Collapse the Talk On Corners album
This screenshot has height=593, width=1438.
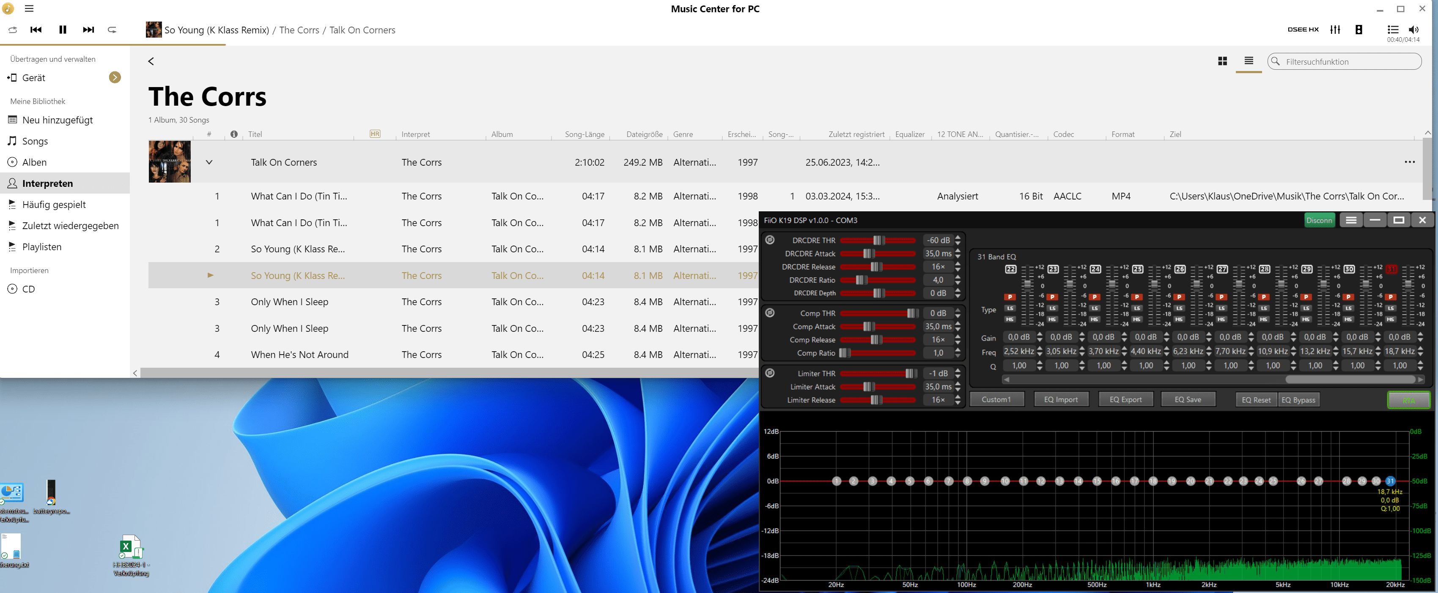pos(209,162)
